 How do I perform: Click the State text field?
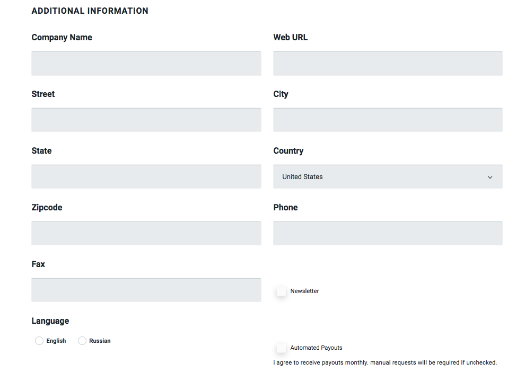[x=146, y=177]
